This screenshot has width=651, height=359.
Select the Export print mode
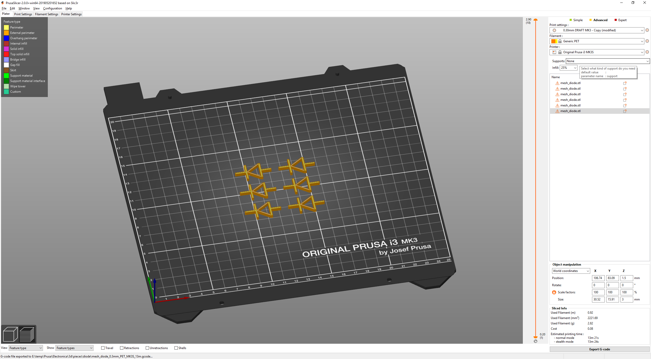(x=622, y=20)
